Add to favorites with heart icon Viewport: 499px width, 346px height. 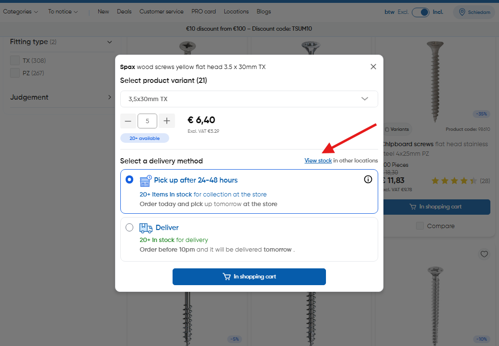tap(484, 254)
